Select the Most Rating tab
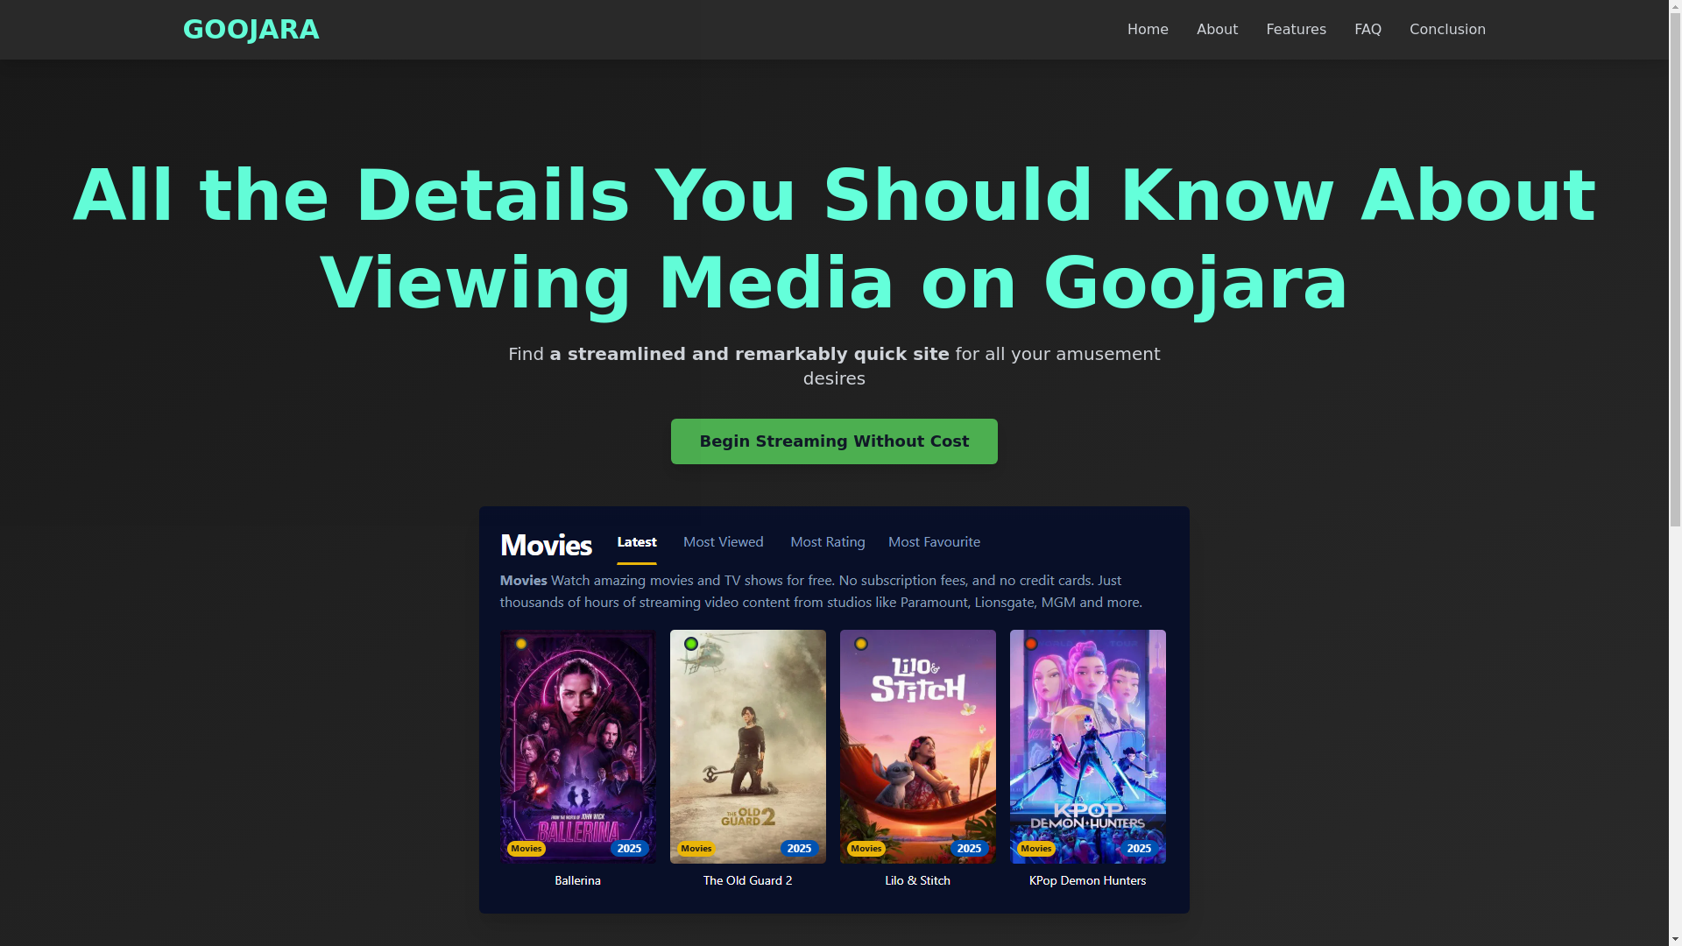The width and height of the screenshot is (1682, 946). [828, 542]
